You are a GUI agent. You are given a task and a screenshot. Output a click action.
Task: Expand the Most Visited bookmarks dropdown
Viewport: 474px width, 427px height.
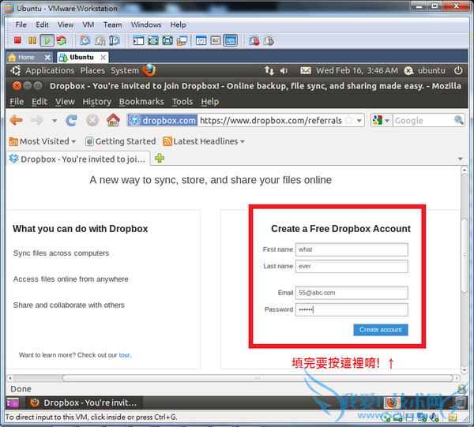click(73, 141)
